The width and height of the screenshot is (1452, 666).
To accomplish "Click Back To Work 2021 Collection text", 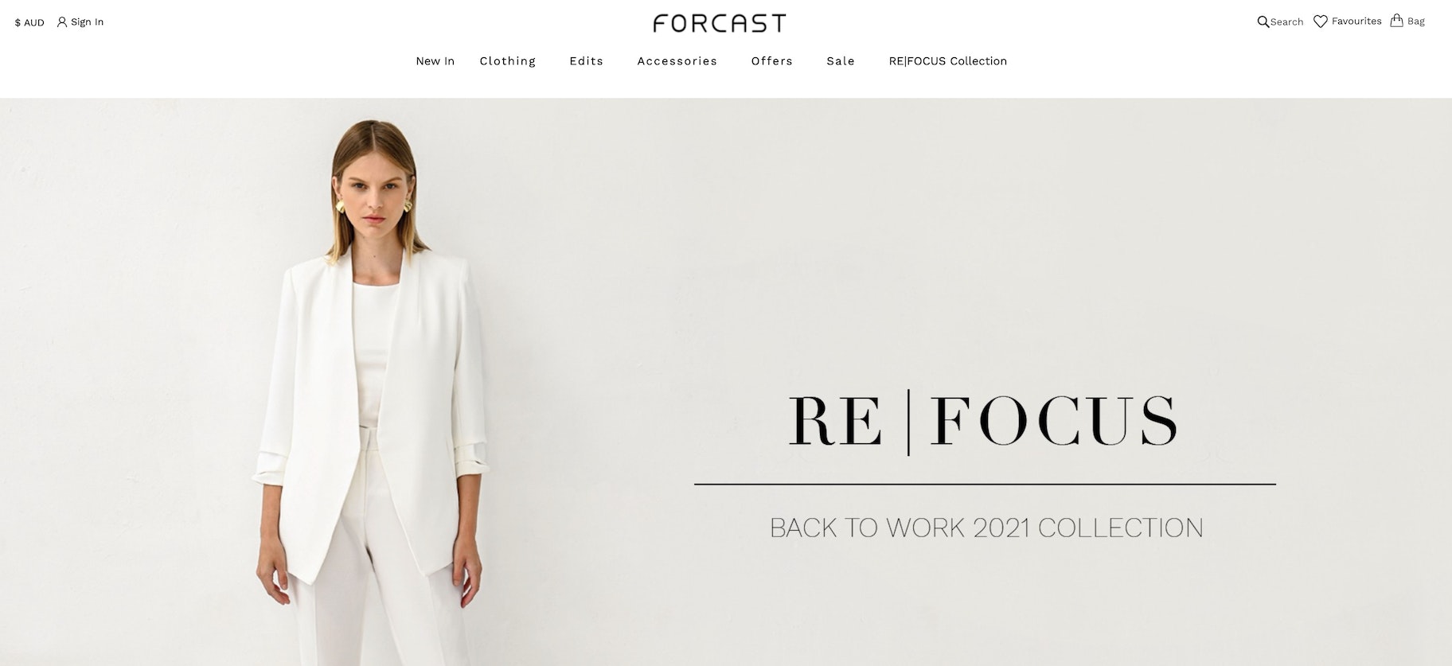I will click(x=986, y=528).
